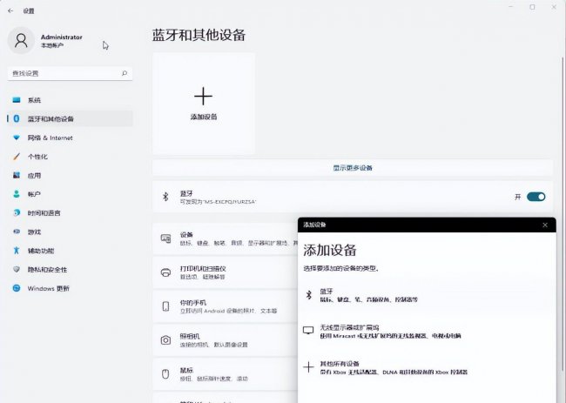Select 蓝牙和其他设备 in the sidebar

tap(70, 118)
